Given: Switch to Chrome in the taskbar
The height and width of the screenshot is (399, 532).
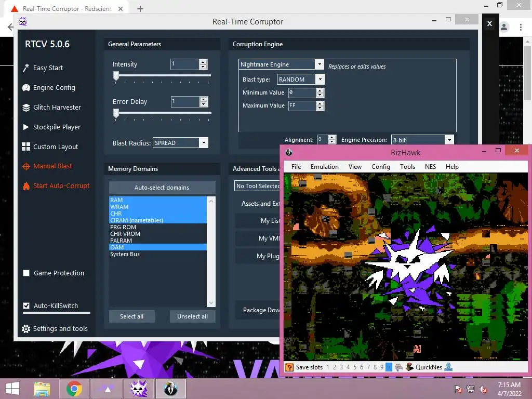Looking at the screenshot, I should (74, 389).
